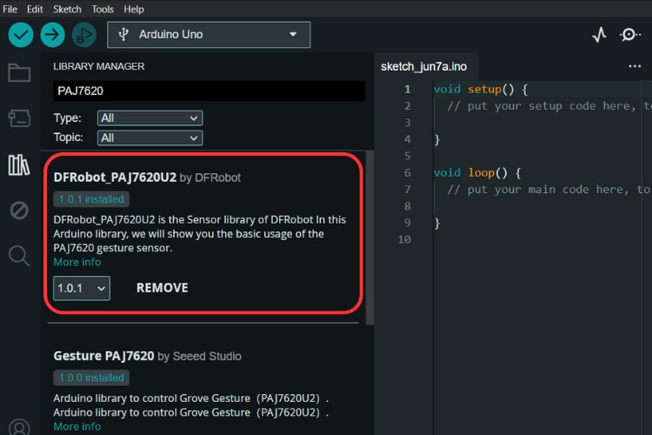This screenshot has height=435, width=652.
Task: Select the Library Manager sidebar icon
Action: coord(19,164)
